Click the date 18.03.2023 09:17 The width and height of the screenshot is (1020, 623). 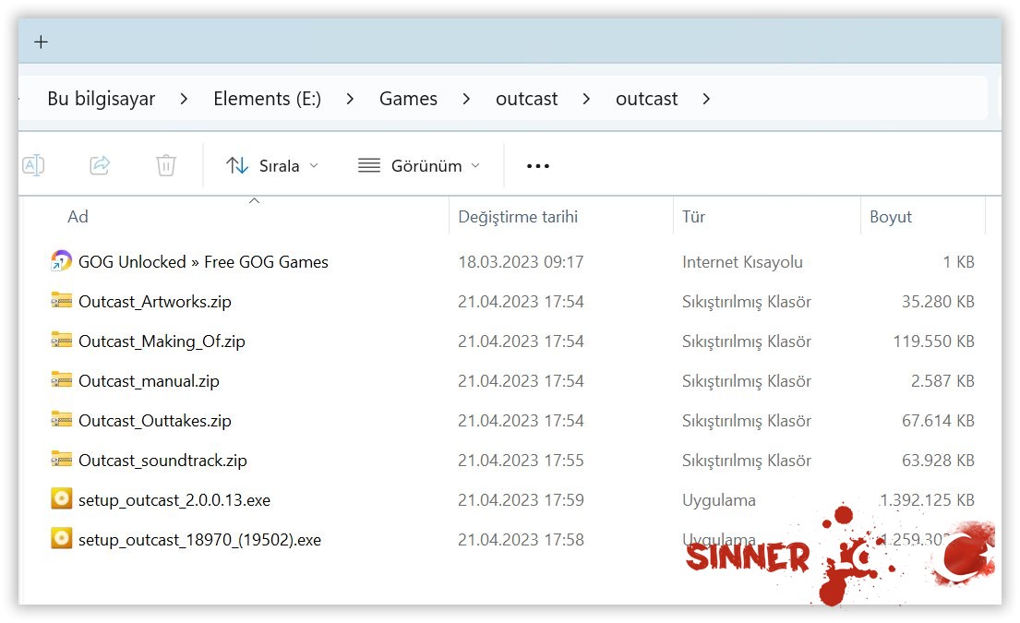pos(521,262)
